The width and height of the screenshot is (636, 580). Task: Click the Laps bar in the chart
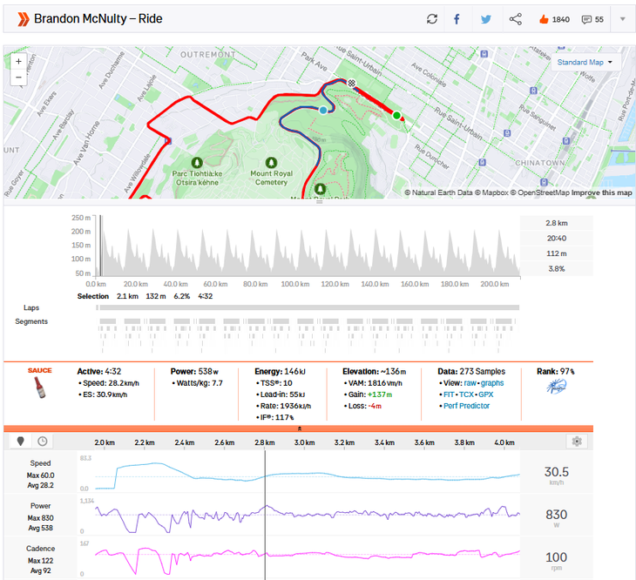[308, 307]
